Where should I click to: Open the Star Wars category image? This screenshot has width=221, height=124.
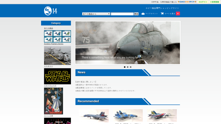click(57, 76)
